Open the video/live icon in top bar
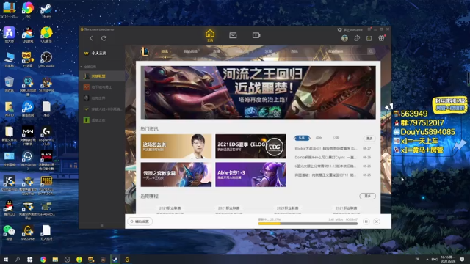The height and width of the screenshot is (264, 470). [256, 35]
